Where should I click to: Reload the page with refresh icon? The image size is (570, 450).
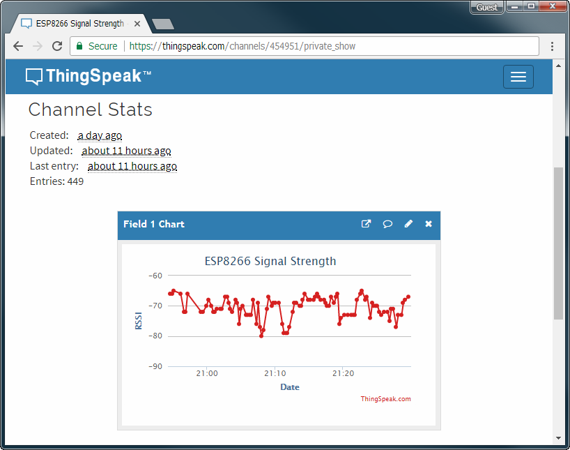click(x=57, y=46)
